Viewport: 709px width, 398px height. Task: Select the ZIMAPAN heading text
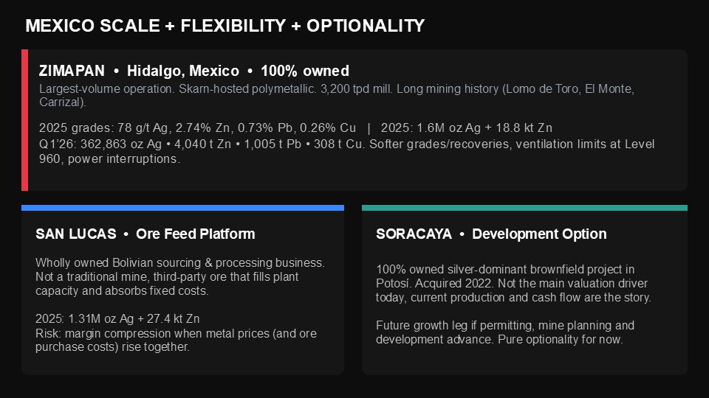(72, 71)
